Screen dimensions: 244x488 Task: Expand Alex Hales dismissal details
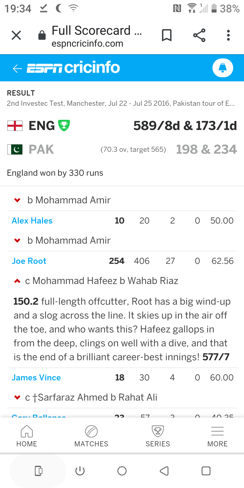(x=17, y=240)
